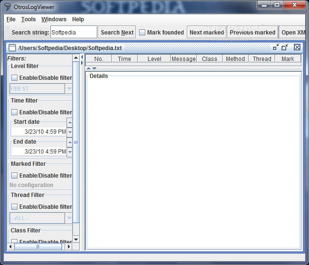
Task: Collapse the filters panel with the left divider arrow
Action: (82, 58)
